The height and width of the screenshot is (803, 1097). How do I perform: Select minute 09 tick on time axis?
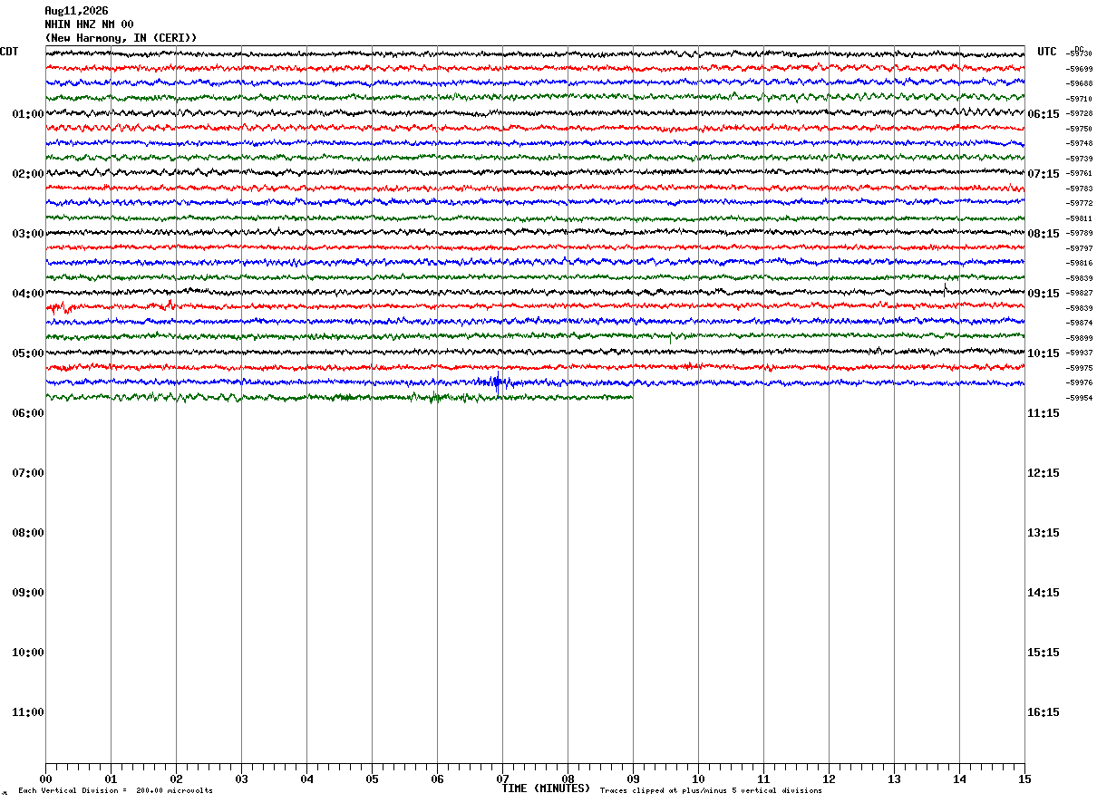point(633,779)
